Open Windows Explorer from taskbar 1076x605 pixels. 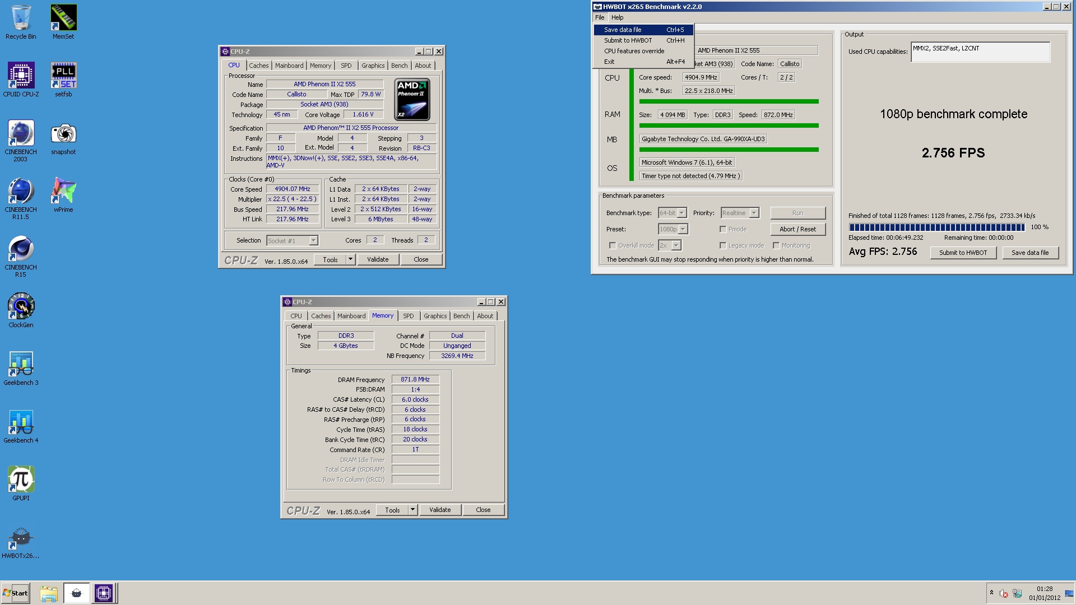pos(49,593)
